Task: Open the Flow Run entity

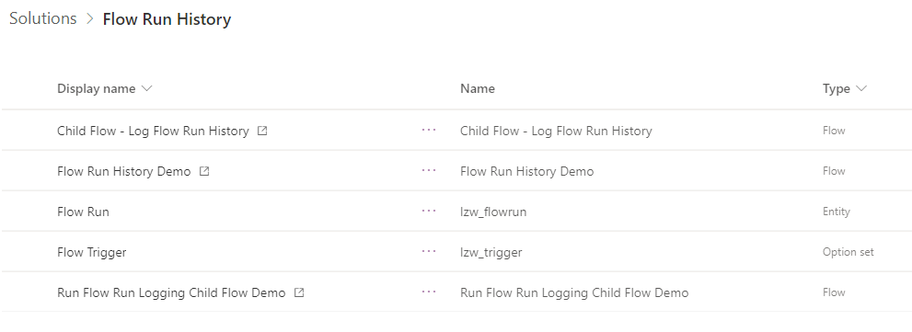Action: (x=83, y=212)
